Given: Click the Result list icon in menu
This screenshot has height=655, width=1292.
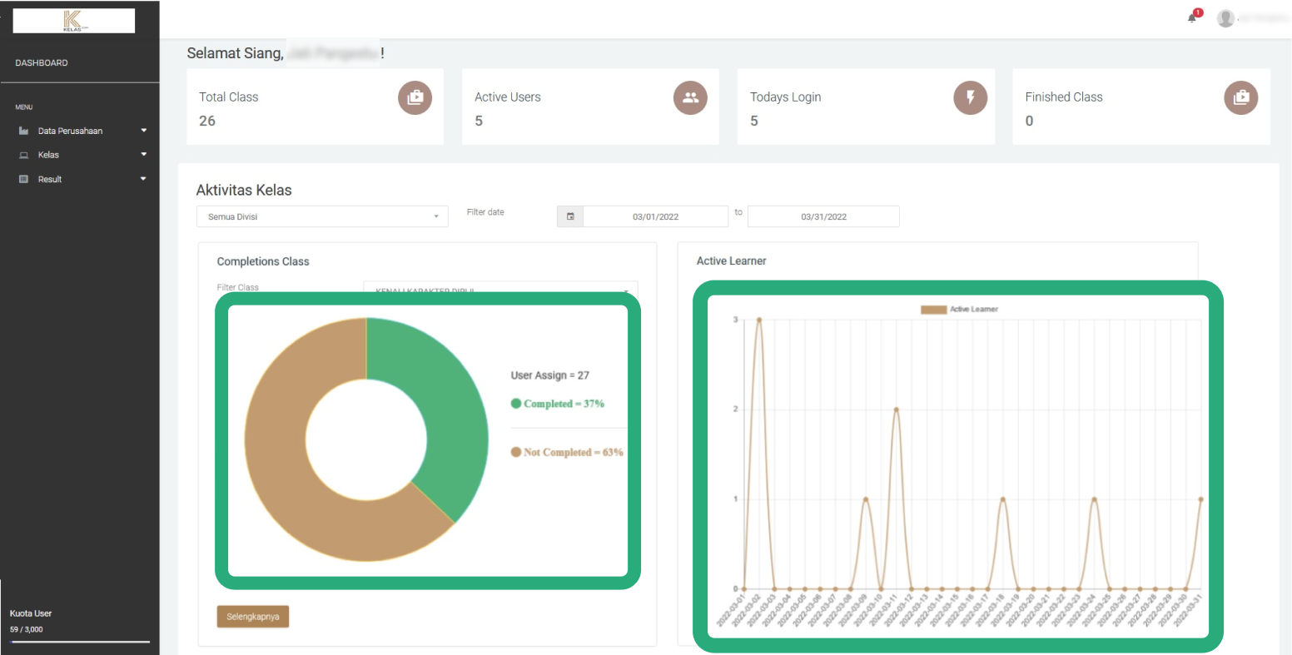Looking at the screenshot, I should pyautogui.click(x=23, y=179).
